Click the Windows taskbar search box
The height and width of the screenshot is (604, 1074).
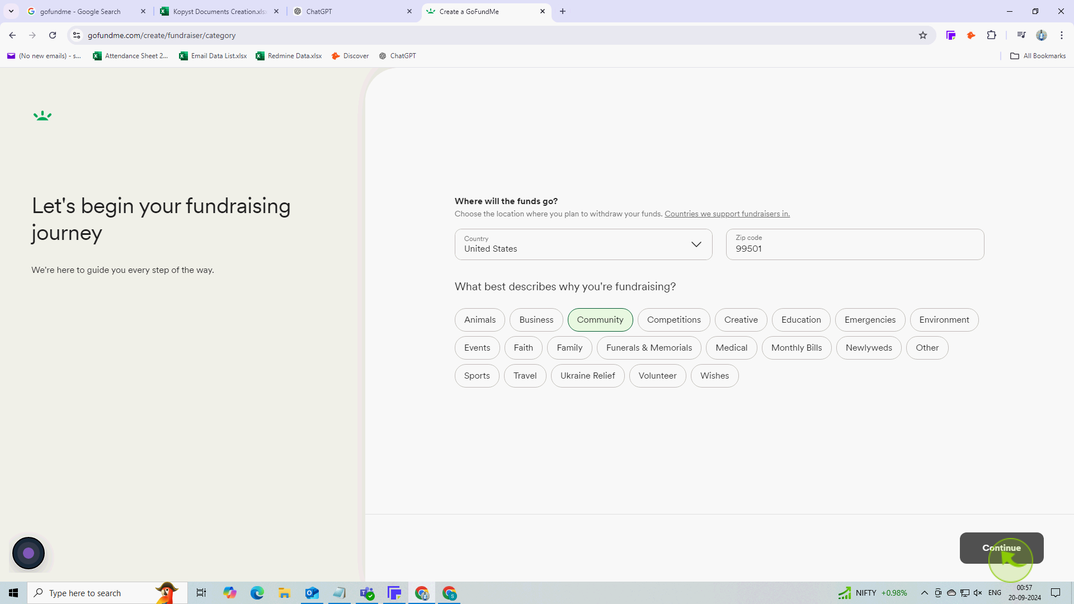point(107,593)
